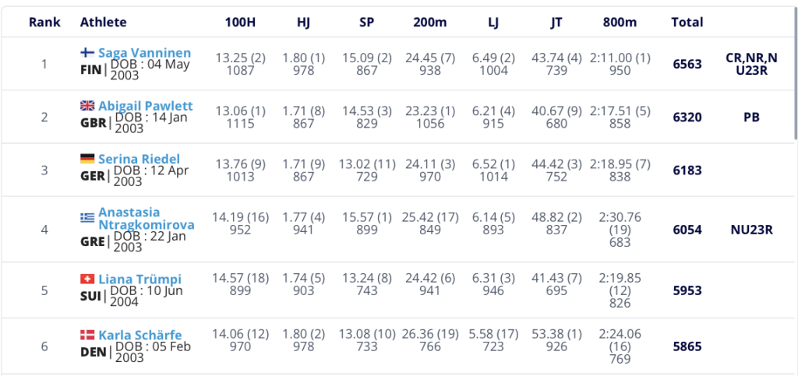The width and height of the screenshot is (798, 376).
Task: Open Serina Riedel's athlete profile
Action: tap(139, 159)
